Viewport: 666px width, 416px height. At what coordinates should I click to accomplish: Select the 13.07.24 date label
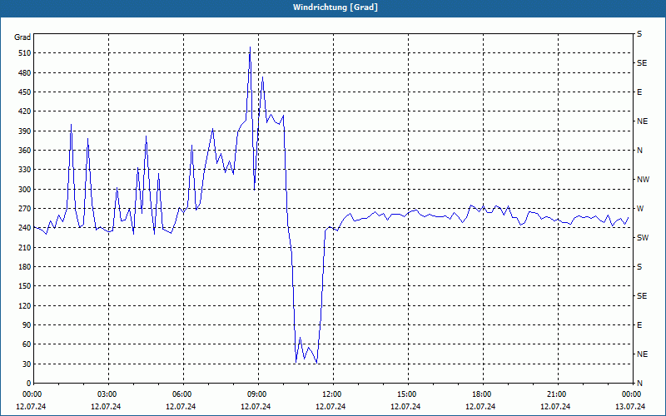coord(630,407)
